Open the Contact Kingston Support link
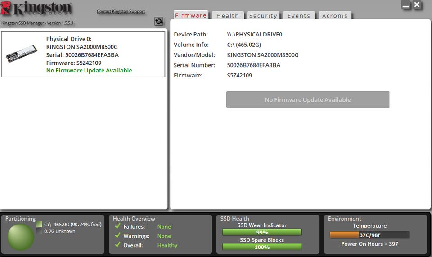The image size is (432, 257). click(x=121, y=11)
